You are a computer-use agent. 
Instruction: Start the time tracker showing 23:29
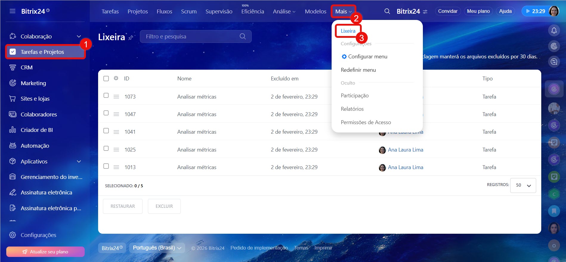535,11
